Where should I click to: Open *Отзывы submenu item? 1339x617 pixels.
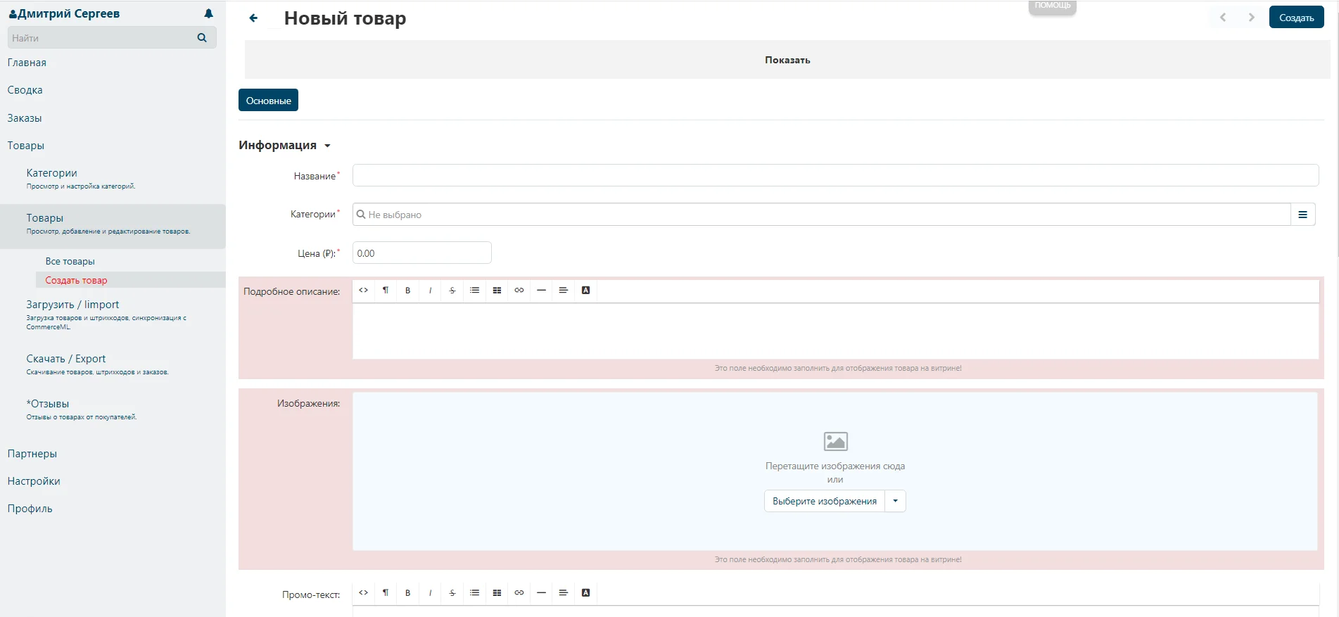click(48, 404)
